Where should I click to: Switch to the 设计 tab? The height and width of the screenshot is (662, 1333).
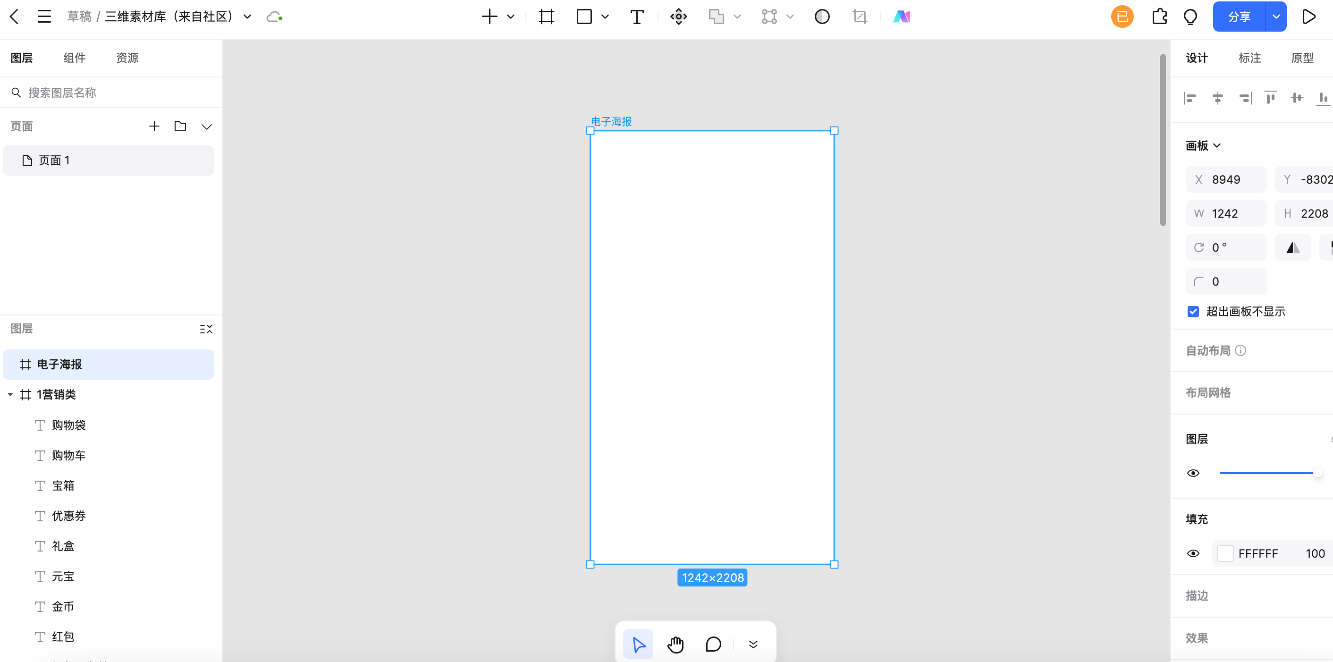pyautogui.click(x=1197, y=58)
